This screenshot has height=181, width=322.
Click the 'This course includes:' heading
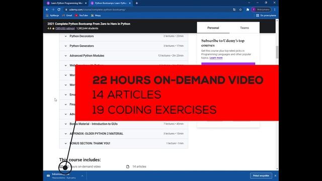click(x=80, y=160)
